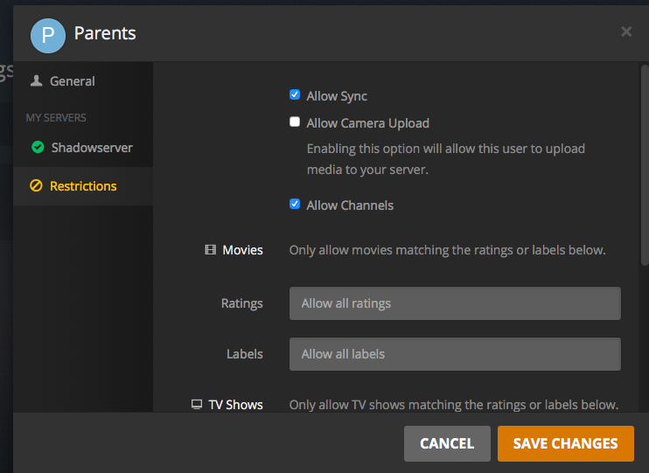Click the yellow Restrictions prohibition icon
This screenshot has width=649, height=473.
tap(36, 186)
